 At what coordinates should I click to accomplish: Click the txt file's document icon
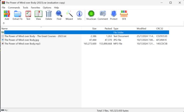pyautogui.click(x=3, y=36)
